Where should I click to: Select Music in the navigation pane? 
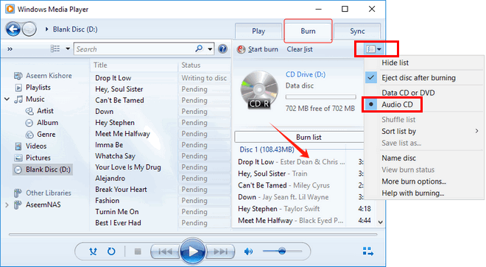pyautogui.click(x=29, y=99)
